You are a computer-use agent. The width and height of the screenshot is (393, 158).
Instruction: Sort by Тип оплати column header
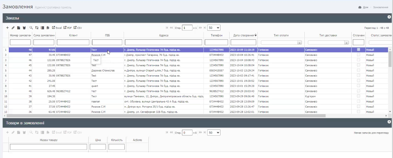tap(281, 35)
